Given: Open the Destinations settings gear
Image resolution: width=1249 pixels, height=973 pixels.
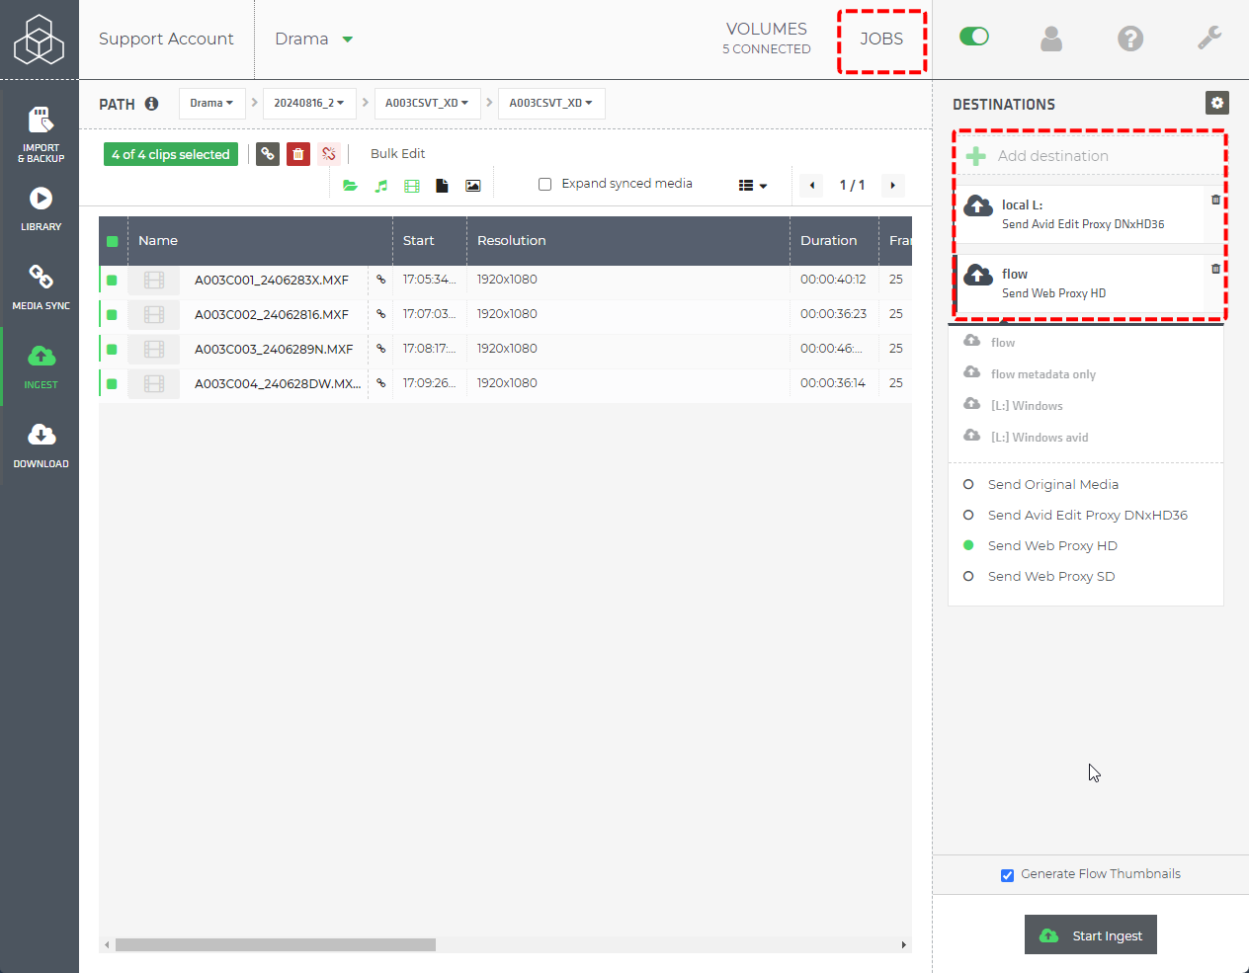Looking at the screenshot, I should point(1216,103).
